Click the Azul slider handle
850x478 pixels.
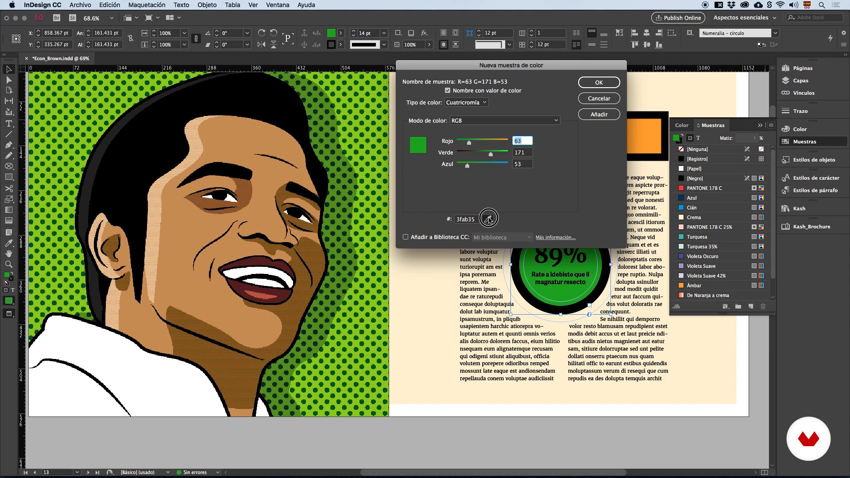(x=467, y=166)
